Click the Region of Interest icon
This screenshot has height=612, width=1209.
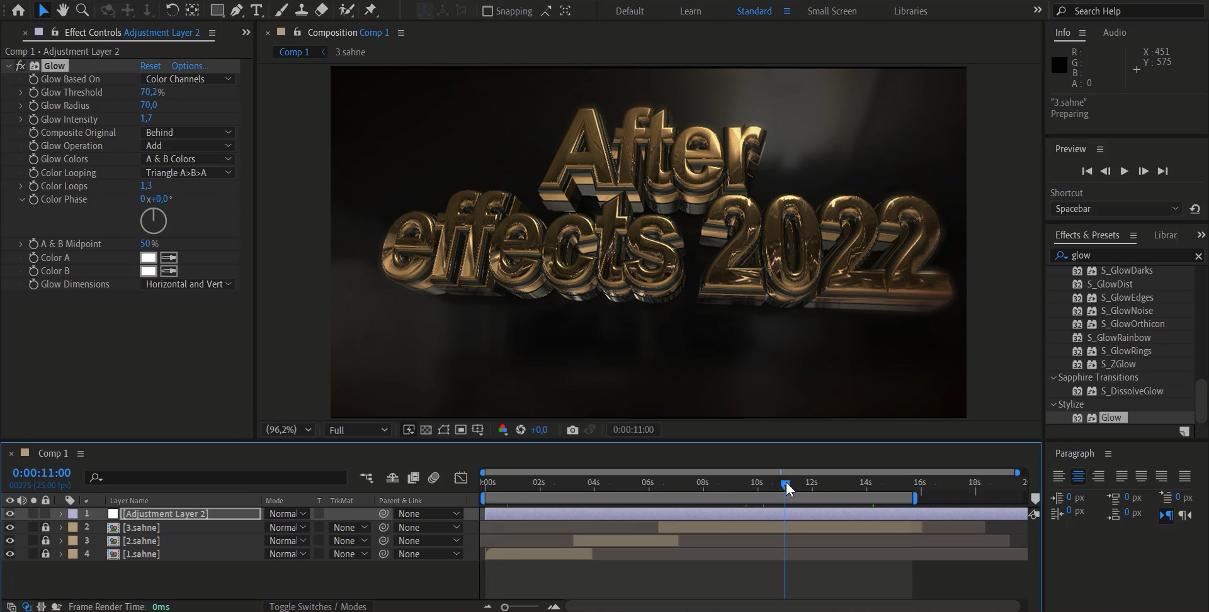click(x=461, y=430)
